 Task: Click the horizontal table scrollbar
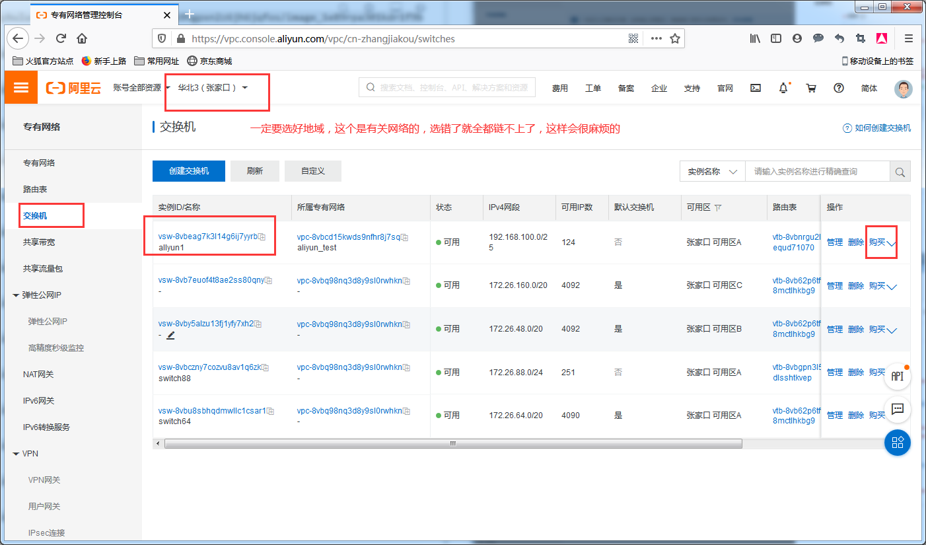pyautogui.click(x=452, y=444)
